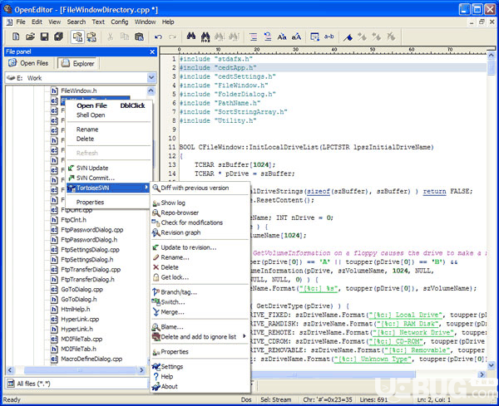Click the 'aA' case invert icon
Screen dimensions: 499x406
point(296,37)
